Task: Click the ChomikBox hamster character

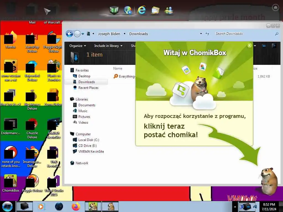Action: [269, 181]
